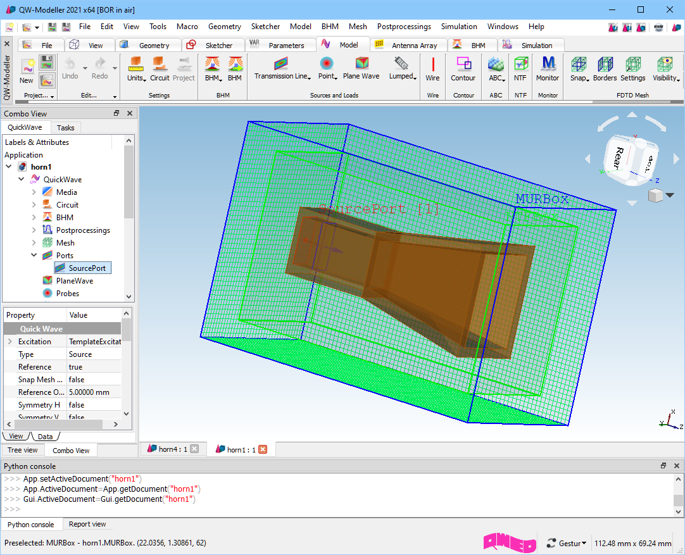Click the Python console vertical scrollbar
The width and height of the screenshot is (685, 555).
pos(678,495)
